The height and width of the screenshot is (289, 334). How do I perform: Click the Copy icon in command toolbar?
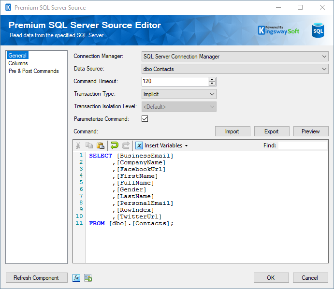tap(89, 145)
